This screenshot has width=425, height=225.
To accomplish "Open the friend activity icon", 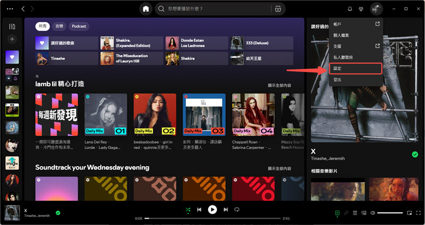I will [x=361, y=9].
